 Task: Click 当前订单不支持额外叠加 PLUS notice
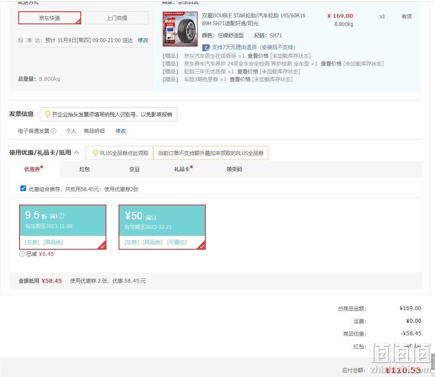pyautogui.click(x=211, y=153)
